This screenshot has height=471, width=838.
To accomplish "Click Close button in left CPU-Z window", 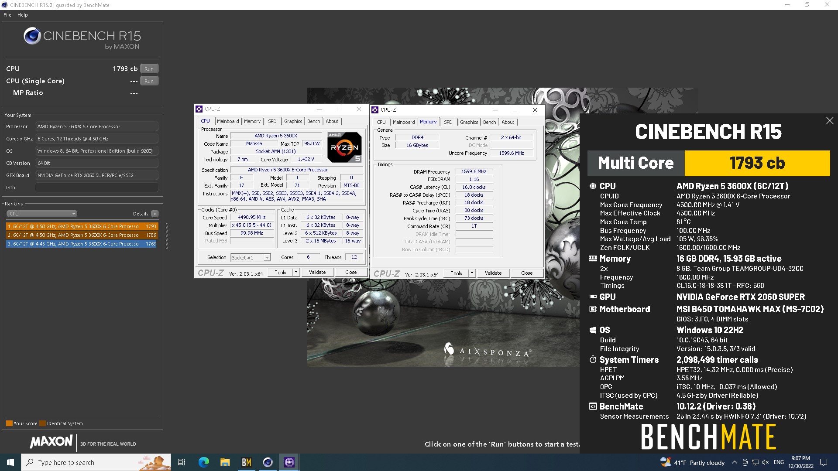I will click(351, 272).
